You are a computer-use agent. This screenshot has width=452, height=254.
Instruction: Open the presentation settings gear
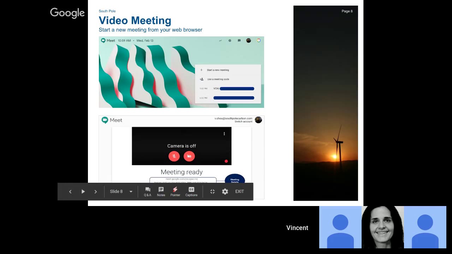tap(225, 192)
